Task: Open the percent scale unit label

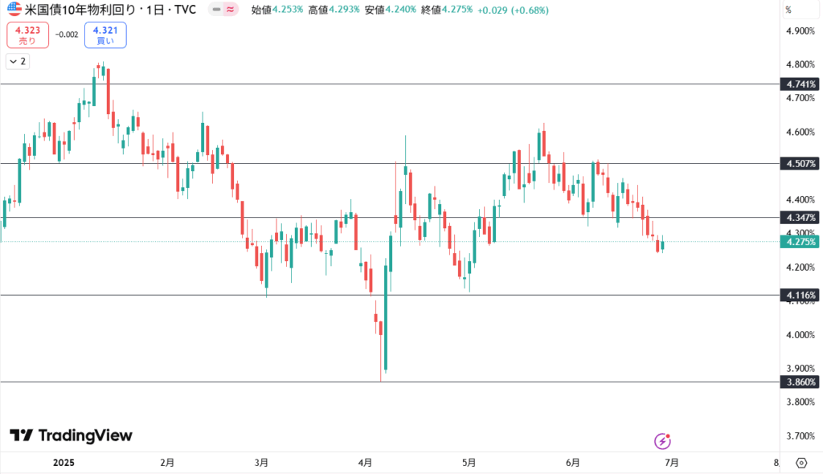Action: (788, 10)
